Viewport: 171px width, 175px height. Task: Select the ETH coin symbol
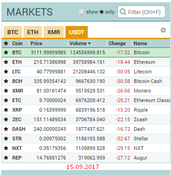tap(17, 62)
